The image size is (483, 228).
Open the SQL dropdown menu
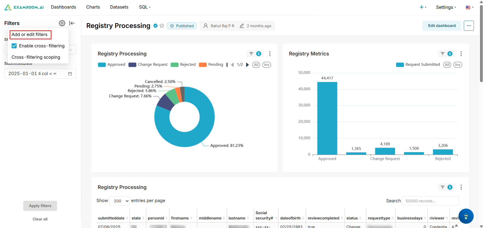pyautogui.click(x=145, y=7)
